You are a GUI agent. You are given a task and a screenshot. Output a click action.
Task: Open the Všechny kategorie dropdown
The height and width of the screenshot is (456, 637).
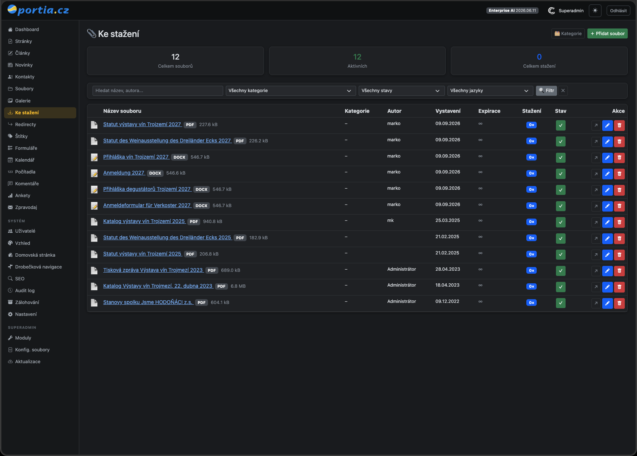tap(291, 91)
